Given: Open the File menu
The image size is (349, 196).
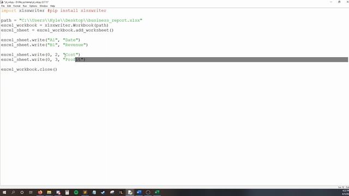Looking at the screenshot, I should [x=3, y=6].
